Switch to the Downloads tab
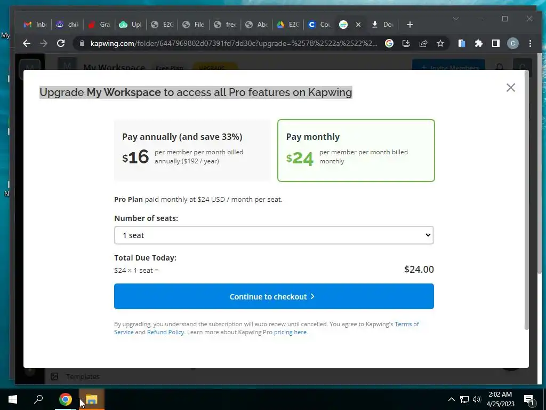546x410 pixels. [383, 25]
